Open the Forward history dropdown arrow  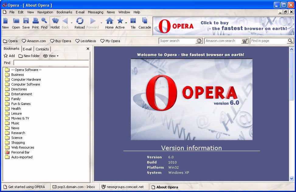(101, 23)
